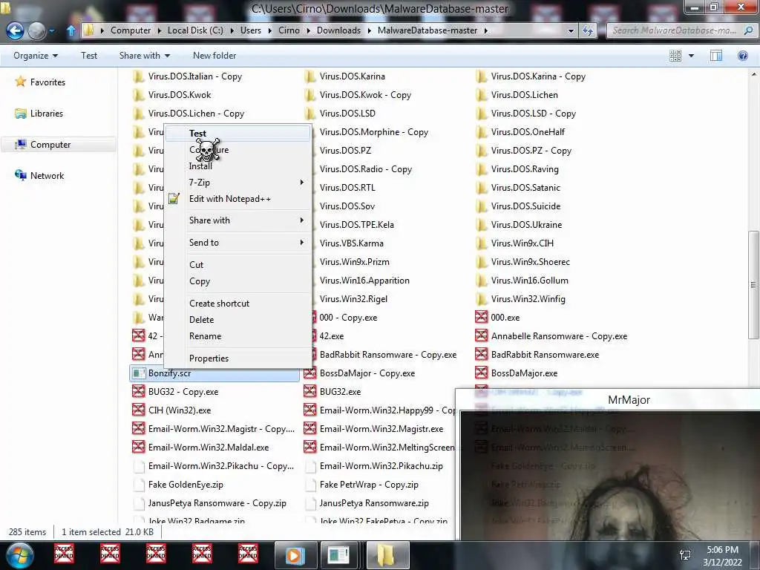
Task: Open Properties from the context menu
Action: tap(237, 358)
